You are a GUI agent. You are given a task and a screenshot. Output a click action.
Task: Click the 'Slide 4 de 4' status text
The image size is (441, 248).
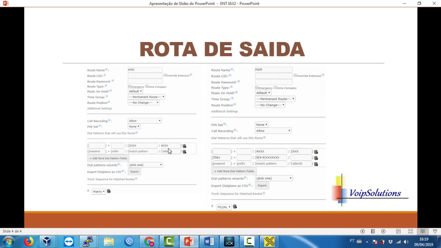12,231
